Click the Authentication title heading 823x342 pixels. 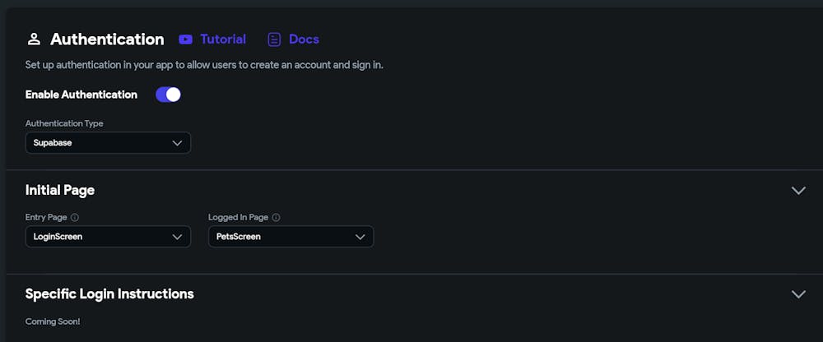(x=107, y=39)
